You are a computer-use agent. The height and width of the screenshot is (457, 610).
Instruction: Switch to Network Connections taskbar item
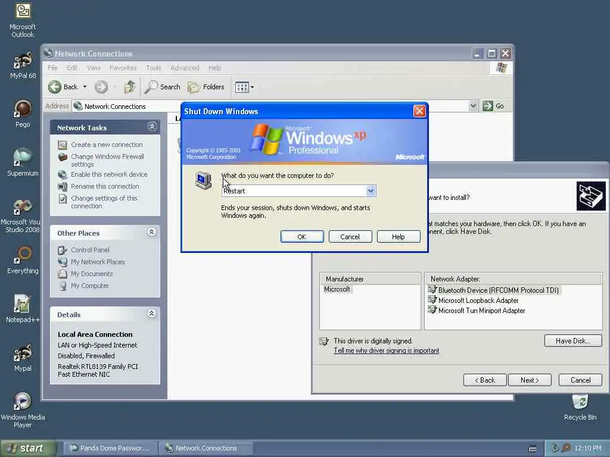point(206,448)
